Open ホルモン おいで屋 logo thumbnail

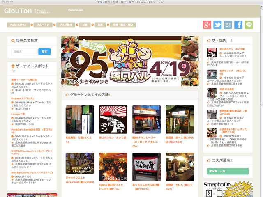(x=113, y=119)
